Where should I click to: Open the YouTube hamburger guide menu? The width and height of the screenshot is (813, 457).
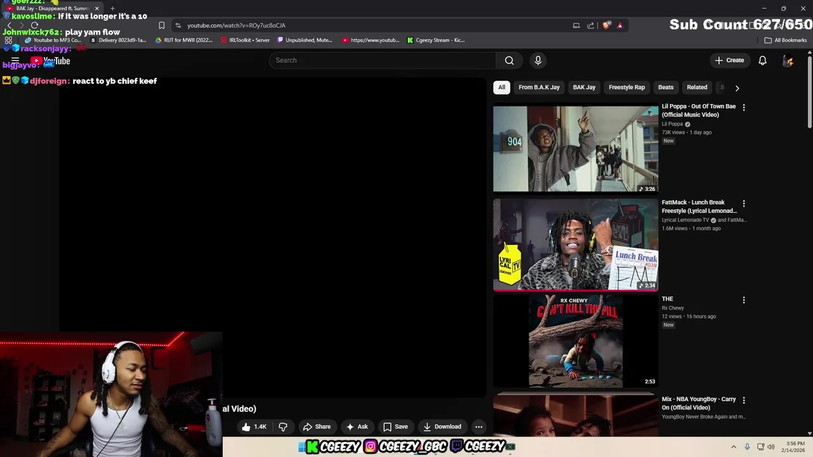click(15, 61)
